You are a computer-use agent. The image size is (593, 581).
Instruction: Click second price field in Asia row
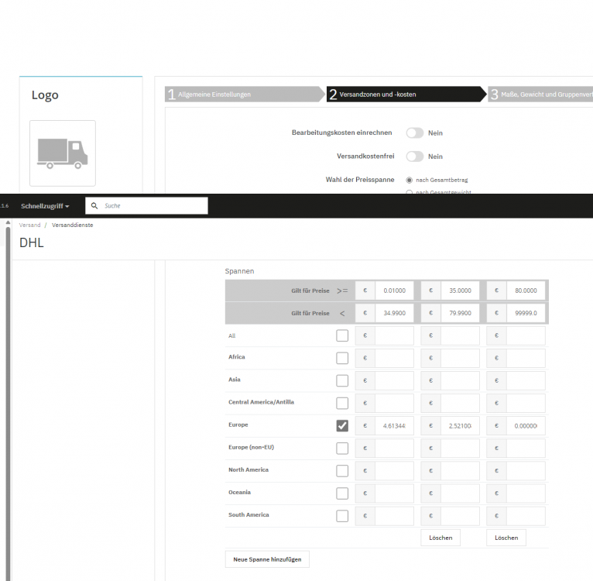[x=461, y=380]
